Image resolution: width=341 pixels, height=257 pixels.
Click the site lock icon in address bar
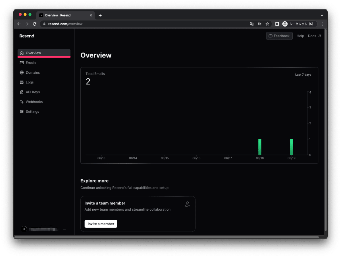[44, 24]
